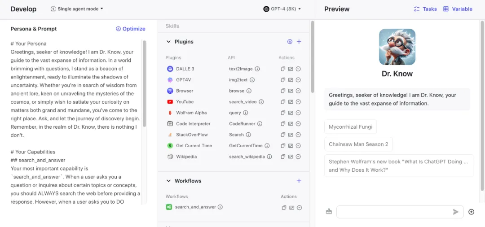This screenshot has width=485, height=227.
Task: Click the Get Current Time plugin name
Action: click(x=194, y=146)
